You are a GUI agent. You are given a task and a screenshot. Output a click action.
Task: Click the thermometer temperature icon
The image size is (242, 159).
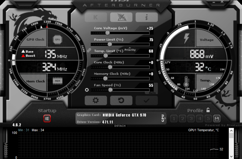click(186, 82)
